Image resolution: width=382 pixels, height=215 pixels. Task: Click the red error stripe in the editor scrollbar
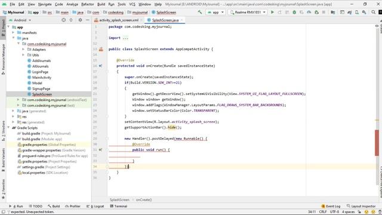click(x=377, y=143)
